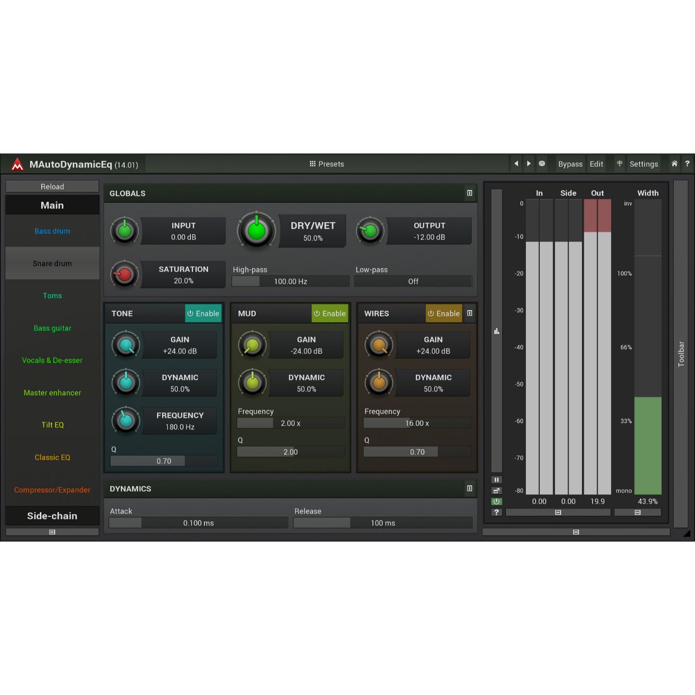This screenshot has height=695, width=695.
Task: Click the INPUT gain knob
Action: pos(125,230)
